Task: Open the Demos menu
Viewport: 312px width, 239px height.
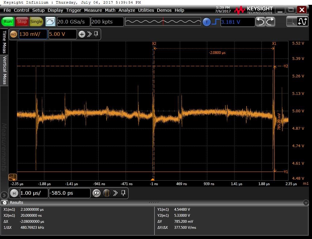Action: 164,10
